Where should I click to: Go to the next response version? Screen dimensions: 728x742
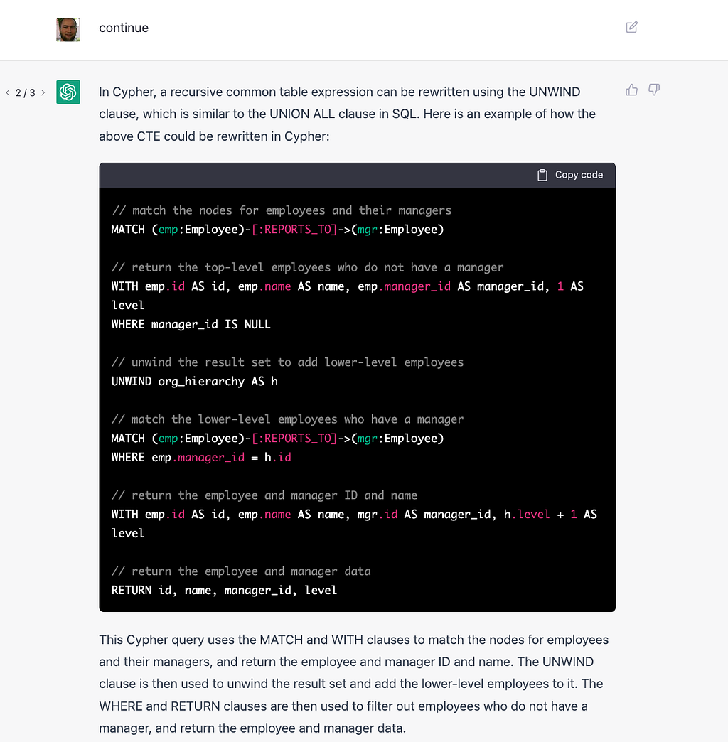tap(43, 92)
